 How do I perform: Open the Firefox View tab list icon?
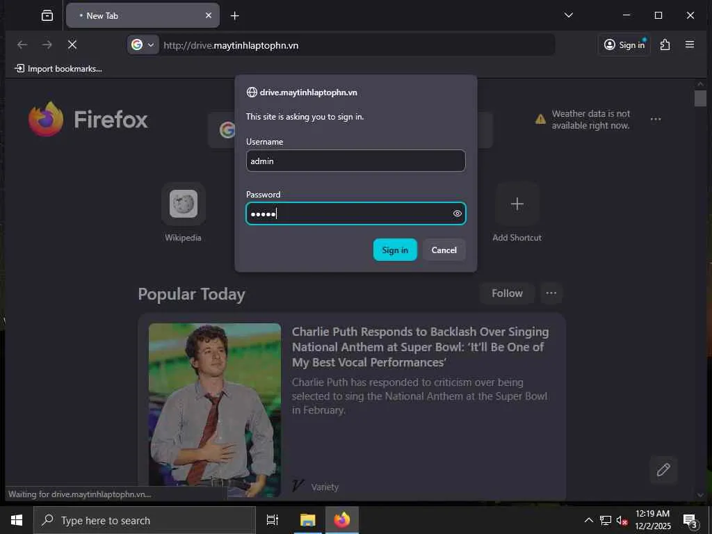[47, 16]
